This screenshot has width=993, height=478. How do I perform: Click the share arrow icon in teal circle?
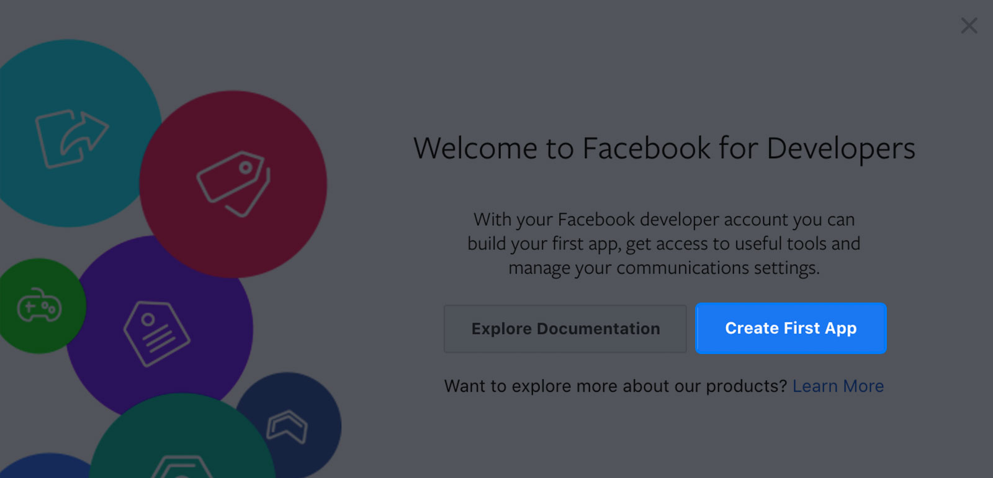(x=71, y=138)
